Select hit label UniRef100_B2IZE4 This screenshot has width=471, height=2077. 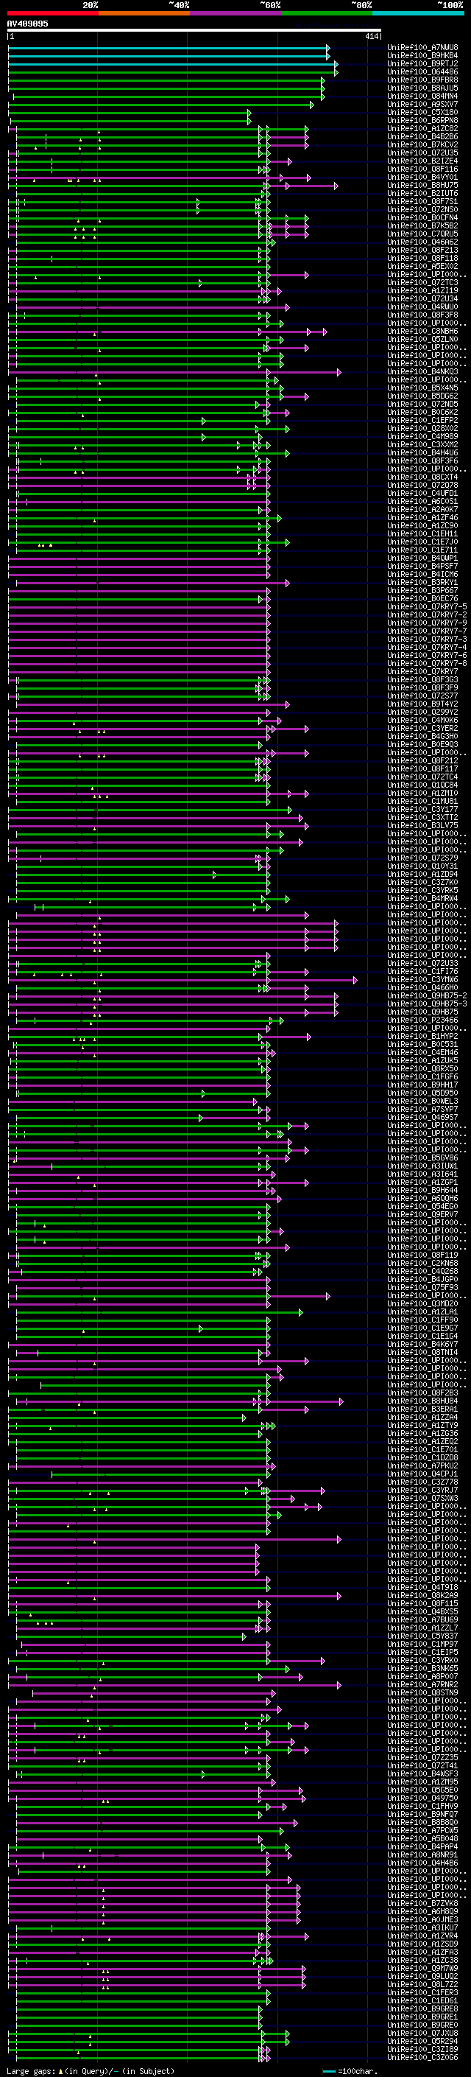[422, 161]
